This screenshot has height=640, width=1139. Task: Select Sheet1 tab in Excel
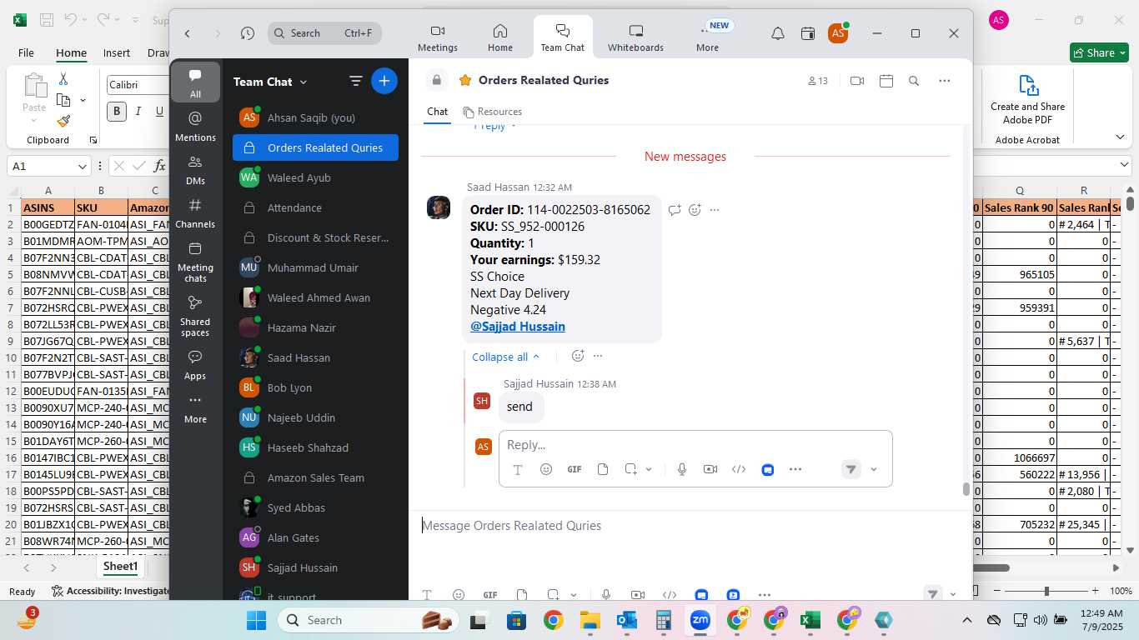(120, 567)
